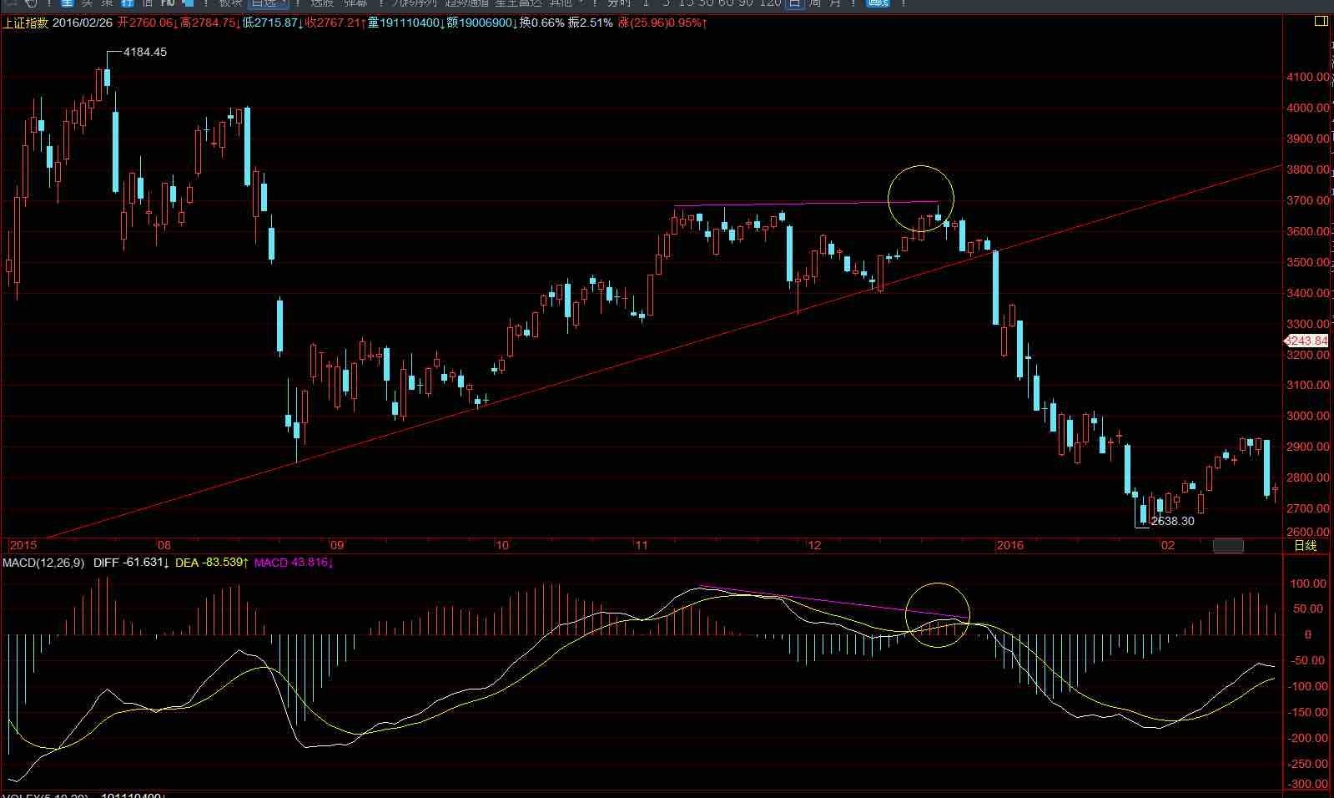Open the 自选 dropdown in toolbar
Viewport: 1334px width, 798px height.
[x=268, y=3]
